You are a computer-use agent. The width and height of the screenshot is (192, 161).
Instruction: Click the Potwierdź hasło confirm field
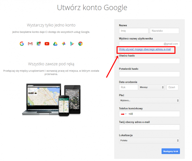click(x=149, y=74)
